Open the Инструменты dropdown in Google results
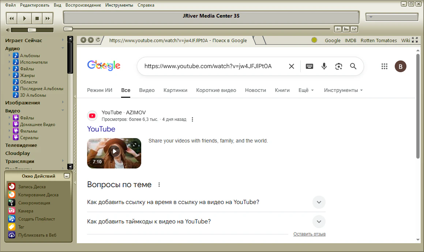Screen dimensions: 424x252 click(x=343, y=90)
